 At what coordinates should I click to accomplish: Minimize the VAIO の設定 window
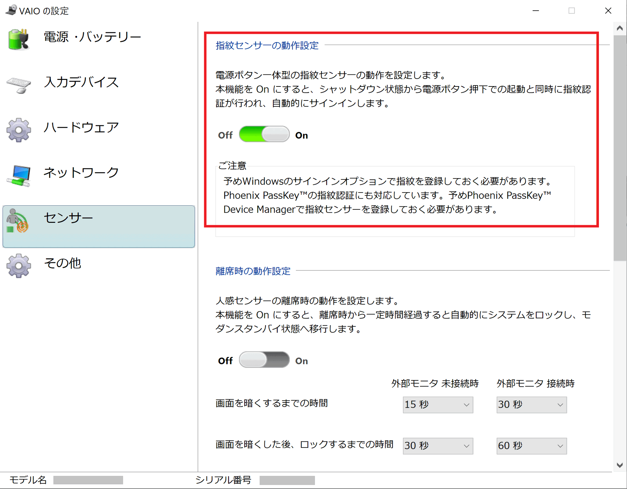(536, 10)
